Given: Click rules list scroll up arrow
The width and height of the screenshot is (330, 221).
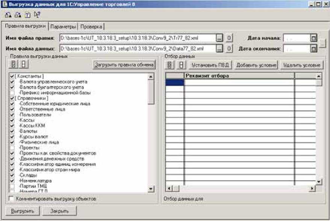Looking at the screenshot, I should [151, 77].
